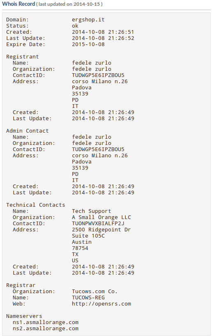The image size is (212, 336).
Task: Click the ergshop.it domain value
Action: tap(88, 20)
